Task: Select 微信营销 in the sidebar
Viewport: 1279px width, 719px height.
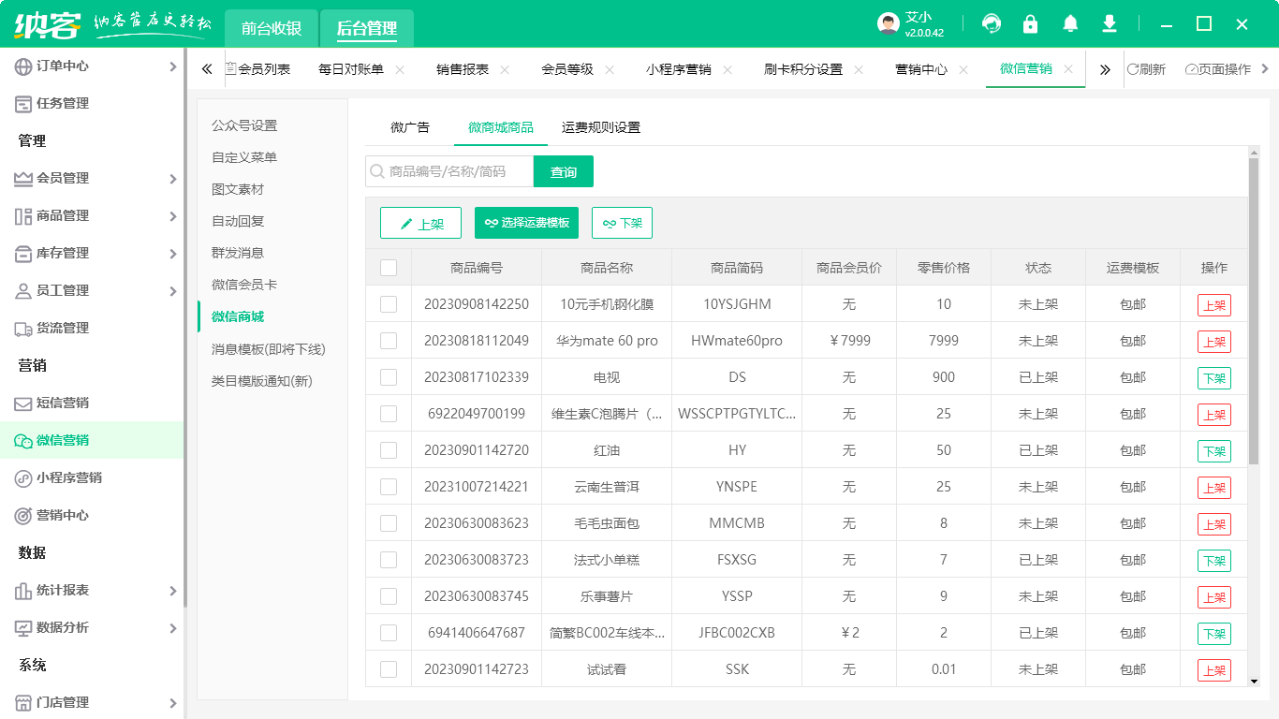Action: 91,440
